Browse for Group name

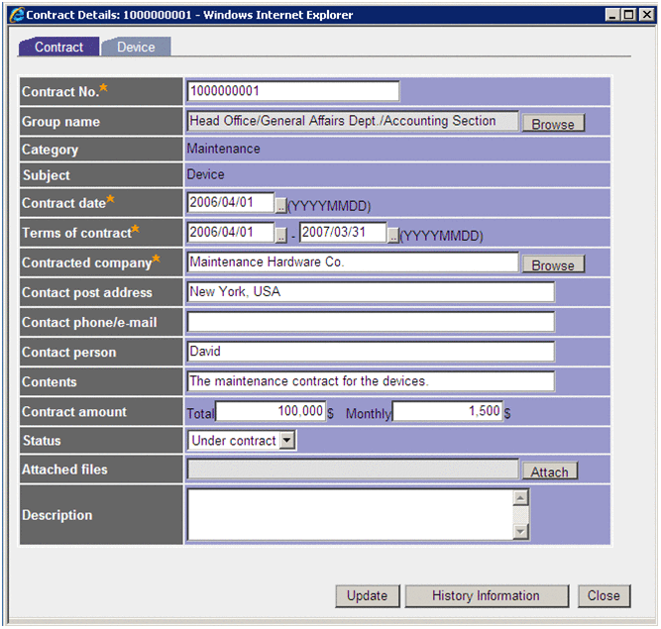pos(553,124)
